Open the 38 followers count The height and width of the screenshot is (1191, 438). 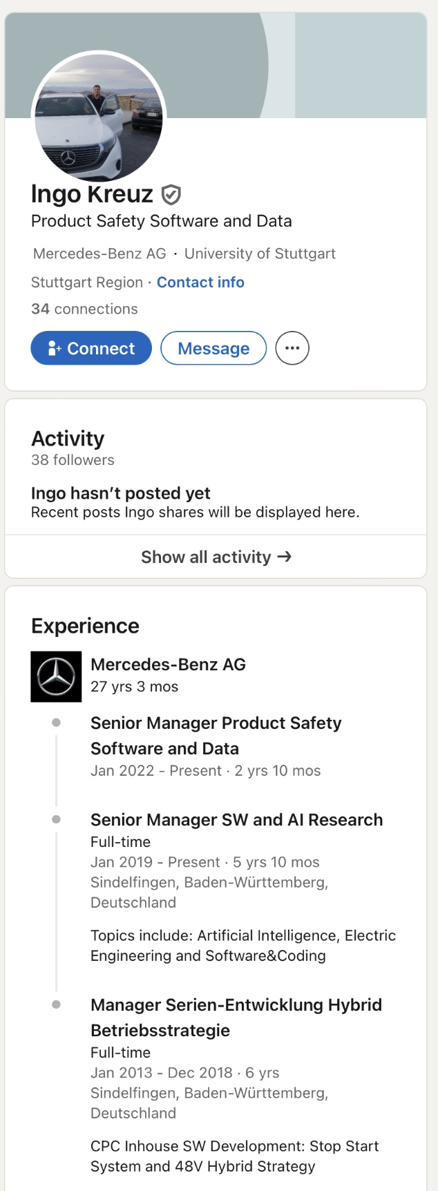[73, 460]
